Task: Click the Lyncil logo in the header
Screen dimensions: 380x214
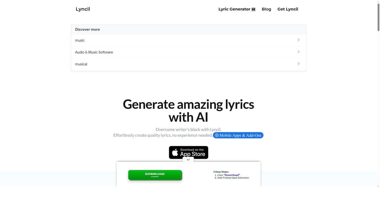Action: click(83, 9)
